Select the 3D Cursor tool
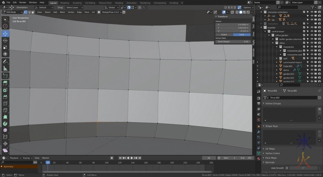 point(5,26)
